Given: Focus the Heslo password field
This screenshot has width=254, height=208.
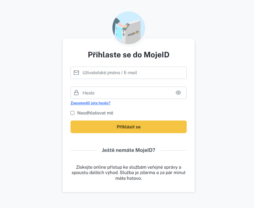Looking at the screenshot, I should click(x=127, y=93).
